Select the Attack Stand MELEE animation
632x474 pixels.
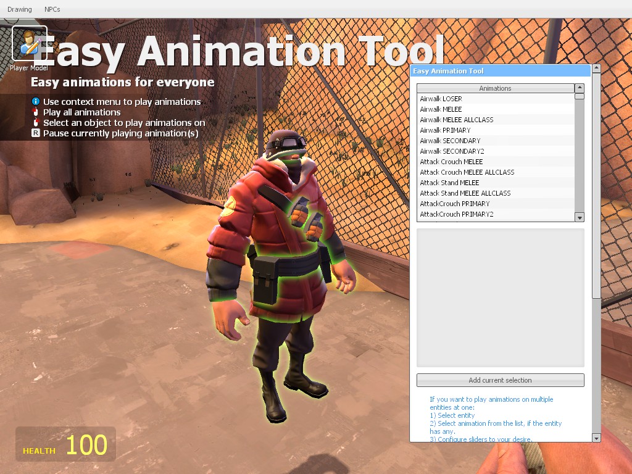496,183
